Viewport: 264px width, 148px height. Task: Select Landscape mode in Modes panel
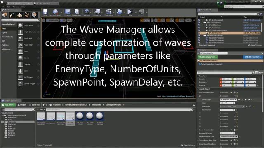19,15
